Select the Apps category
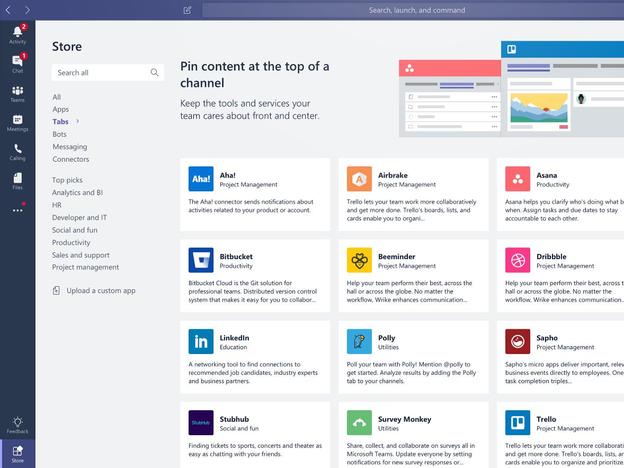Viewport: 624px width, 468px height. tap(60, 109)
